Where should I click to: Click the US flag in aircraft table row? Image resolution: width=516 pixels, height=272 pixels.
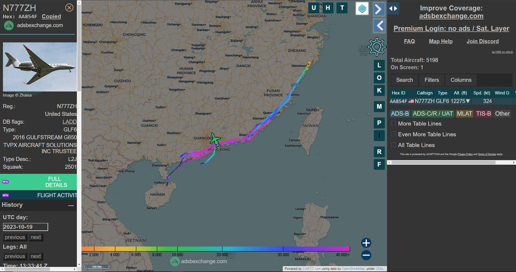[x=411, y=101]
